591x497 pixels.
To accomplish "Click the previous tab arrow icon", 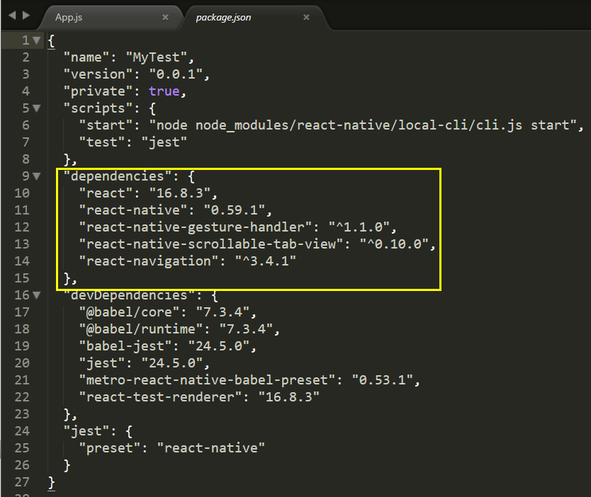I will tap(12, 16).
